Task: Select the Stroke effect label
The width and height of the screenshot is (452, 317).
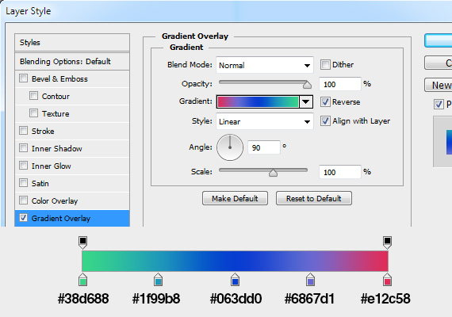Action: tap(43, 131)
